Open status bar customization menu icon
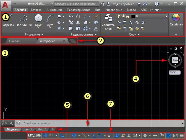The image size is (186, 140). click(181, 135)
